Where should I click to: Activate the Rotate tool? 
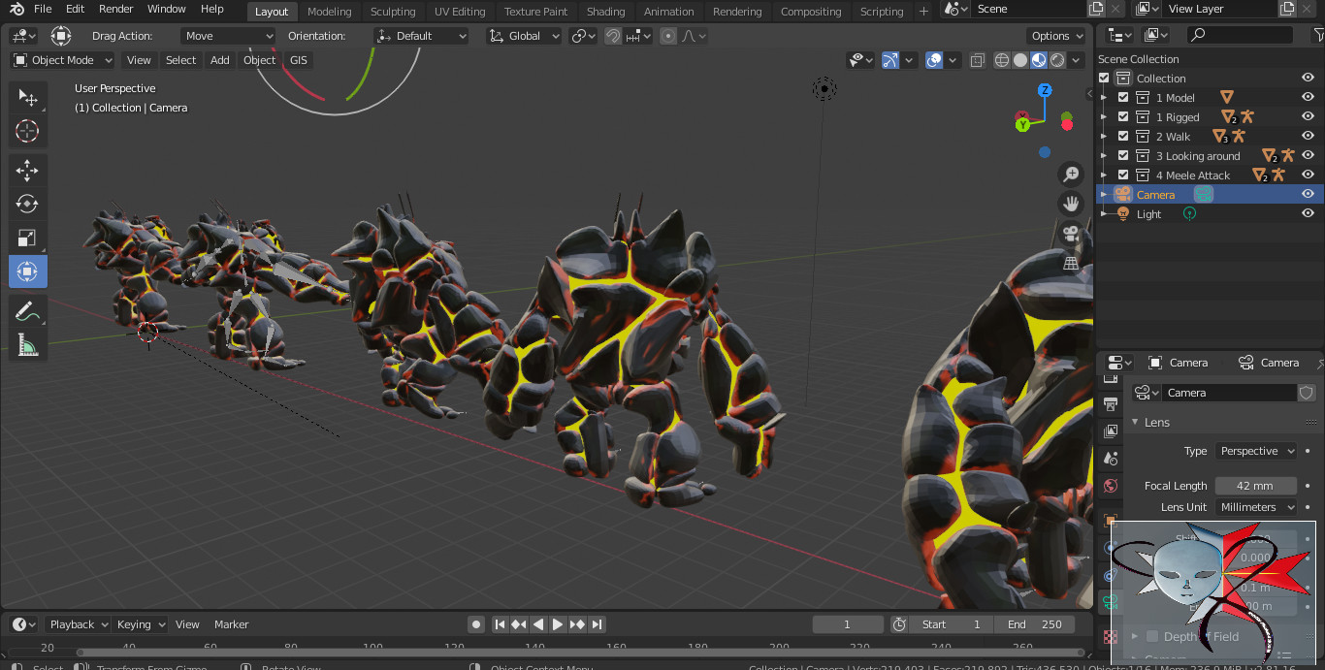pyautogui.click(x=27, y=204)
